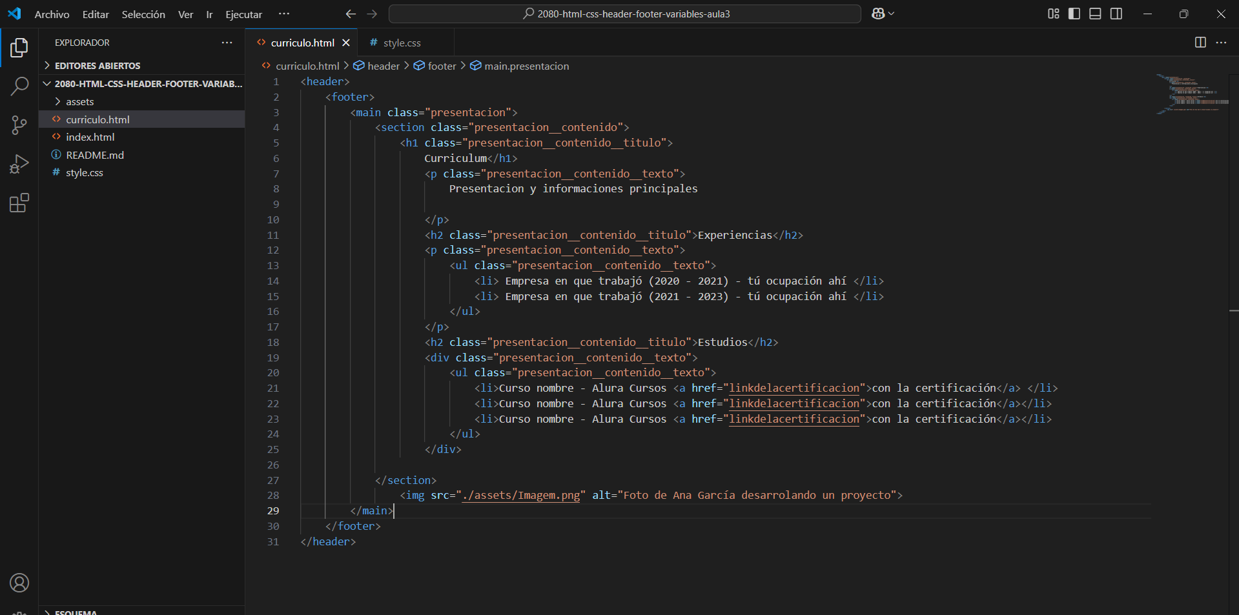Open the Copilot dropdown arrow
Screen dimensions: 1239x615
coord(892,14)
